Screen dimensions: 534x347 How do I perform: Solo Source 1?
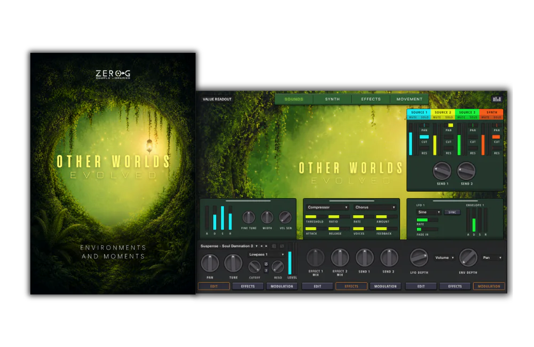(x=425, y=117)
